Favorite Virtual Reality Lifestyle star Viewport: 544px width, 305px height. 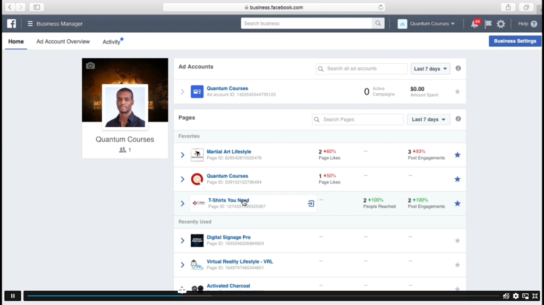pos(457,265)
